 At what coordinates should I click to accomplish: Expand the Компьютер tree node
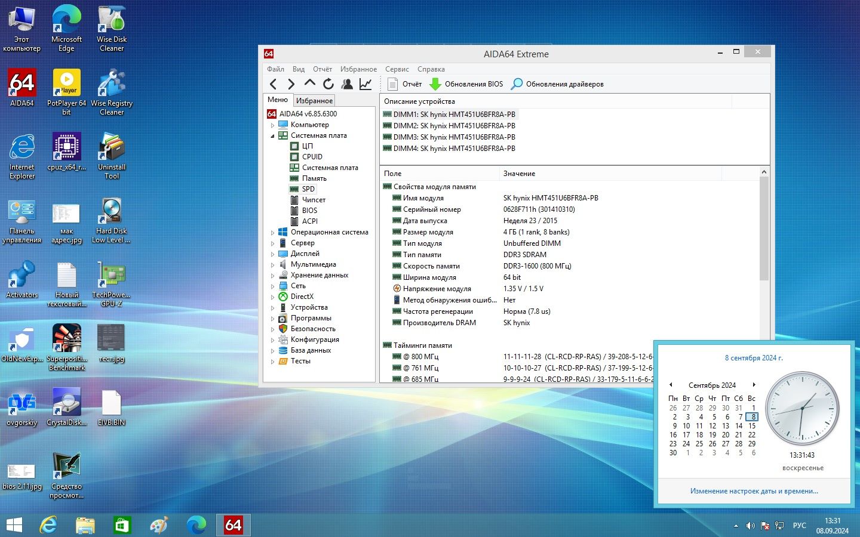[x=272, y=125]
